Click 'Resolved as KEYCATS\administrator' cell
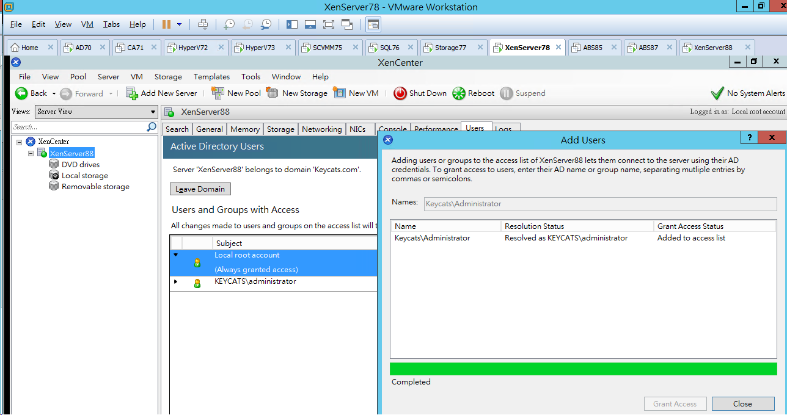 point(566,238)
